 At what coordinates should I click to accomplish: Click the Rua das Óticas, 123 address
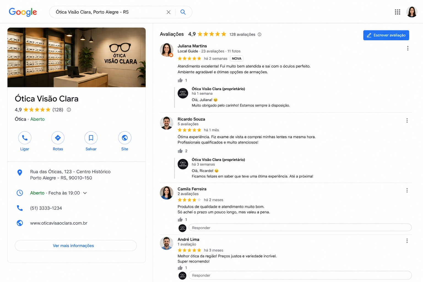pyautogui.click(x=70, y=175)
